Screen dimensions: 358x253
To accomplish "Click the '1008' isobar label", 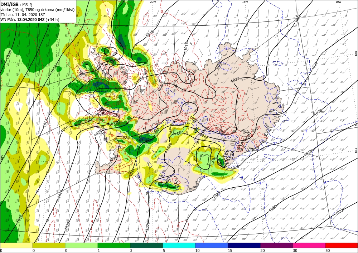I will pos(9,55).
